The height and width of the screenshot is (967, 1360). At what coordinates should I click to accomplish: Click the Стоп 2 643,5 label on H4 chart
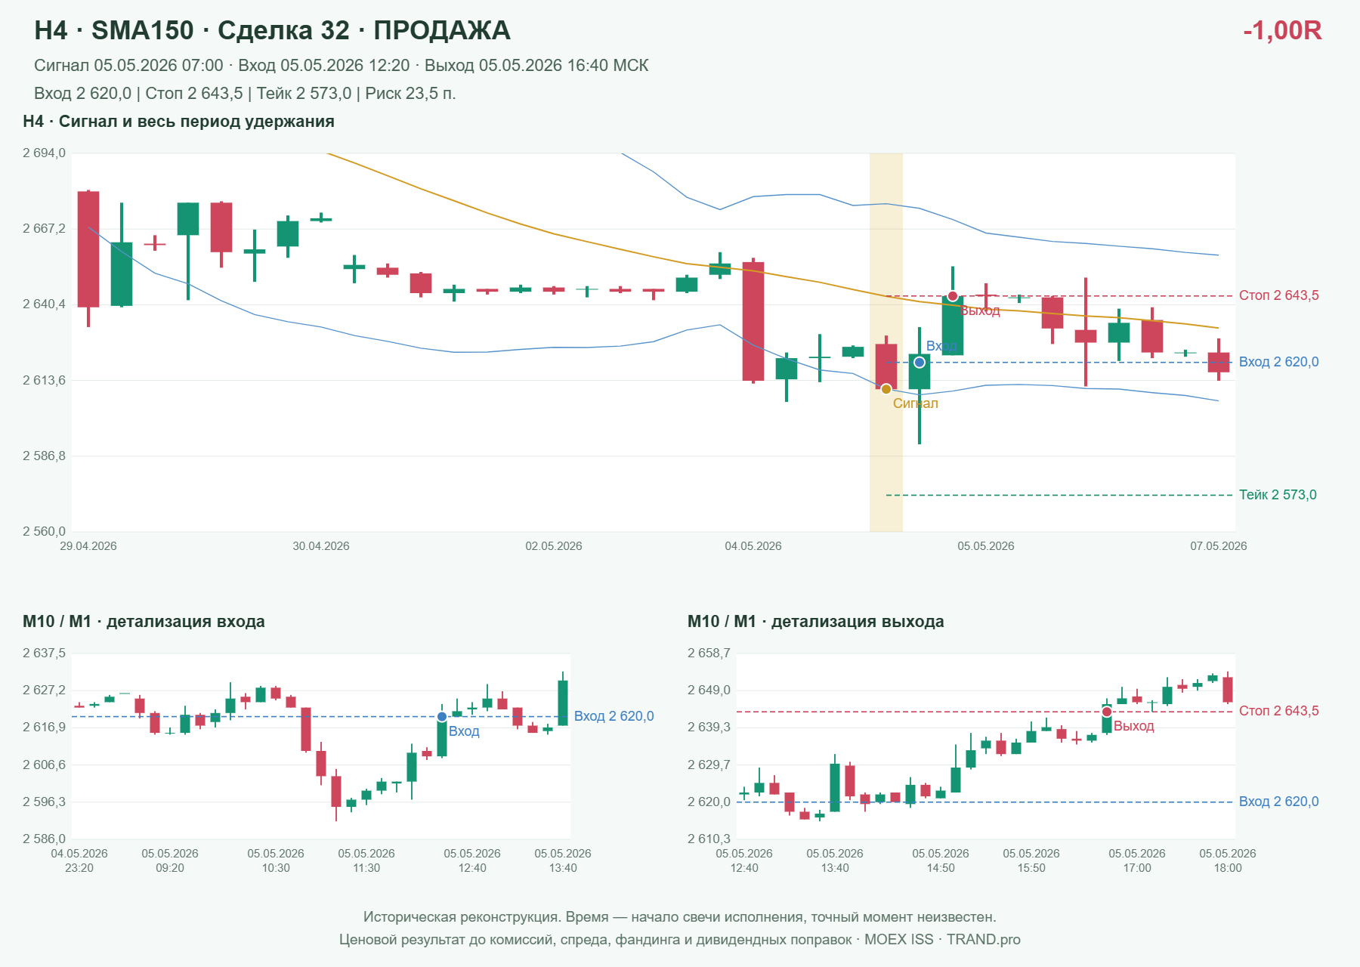(x=1278, y=295)
